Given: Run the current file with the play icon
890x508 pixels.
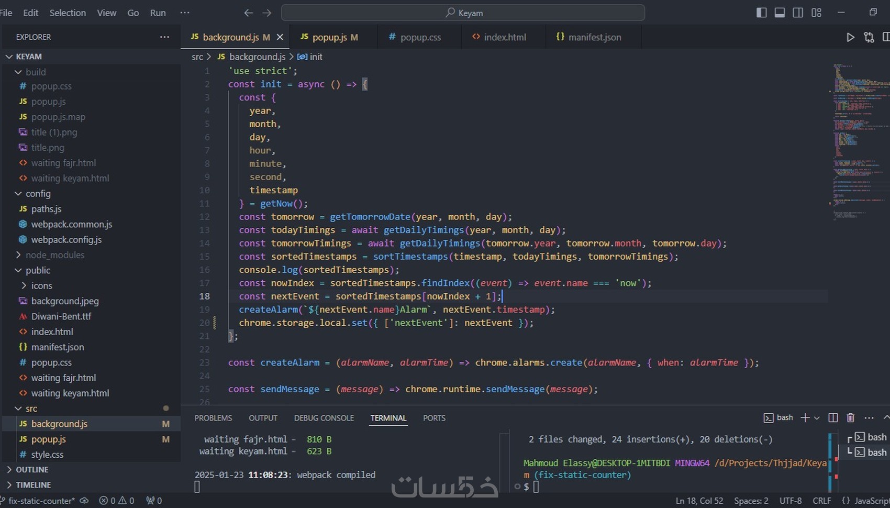Looking at the screenshot, I should 850,37.
